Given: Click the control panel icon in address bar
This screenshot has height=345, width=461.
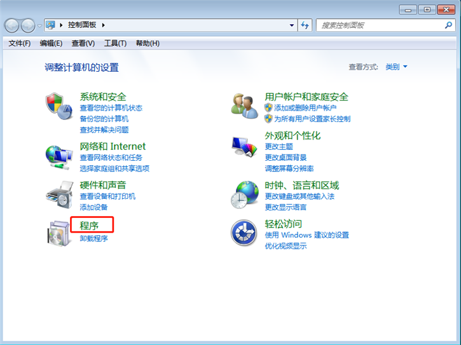Looking at the screenshot, I should (x=51, y=25).
